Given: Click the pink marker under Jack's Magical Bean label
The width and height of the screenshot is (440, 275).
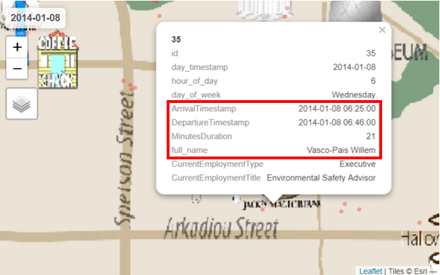Looking at the screenshot, I should [262, 209].
